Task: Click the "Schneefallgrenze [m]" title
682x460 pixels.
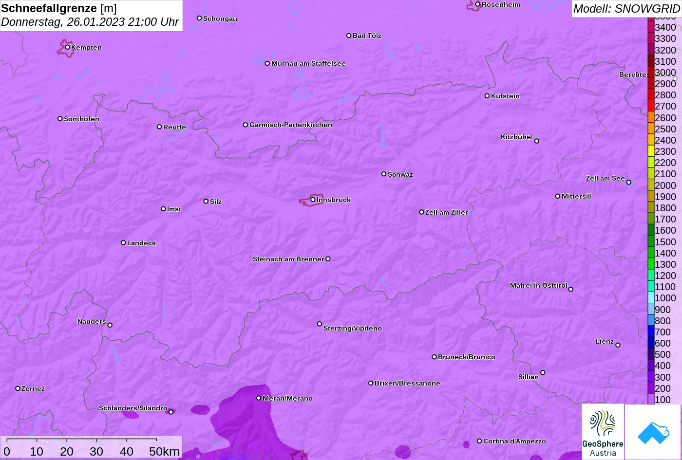Action: pos(59,8)
